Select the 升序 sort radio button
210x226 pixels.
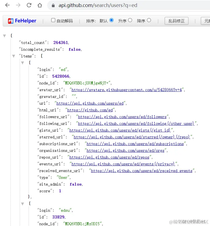(130, 20)
